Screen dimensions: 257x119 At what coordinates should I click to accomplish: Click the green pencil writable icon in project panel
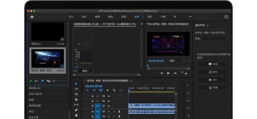pos(31,81)
